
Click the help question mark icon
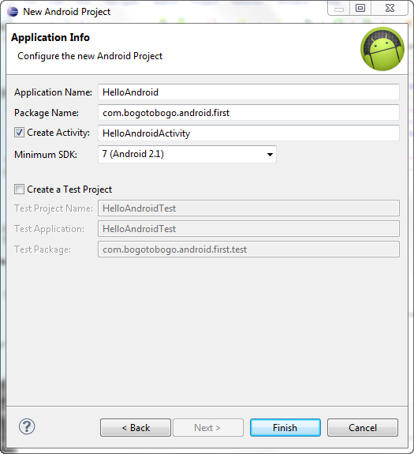(27, 426)
